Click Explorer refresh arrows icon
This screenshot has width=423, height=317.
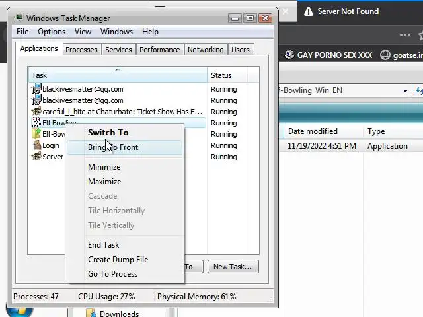pos(419,90)
